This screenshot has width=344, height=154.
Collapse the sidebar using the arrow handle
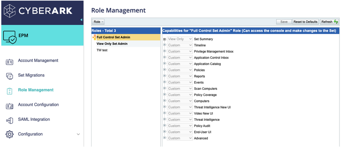coord(81,20)
